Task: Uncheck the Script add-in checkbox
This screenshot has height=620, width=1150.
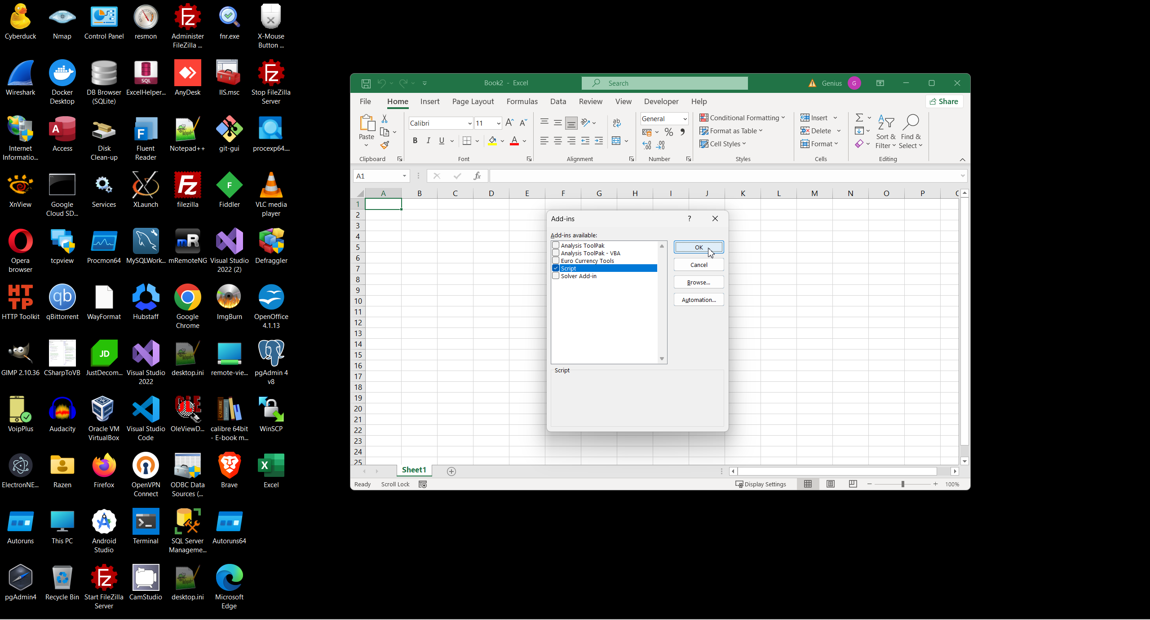Action: pyautogui.click(x=556, y=268)
